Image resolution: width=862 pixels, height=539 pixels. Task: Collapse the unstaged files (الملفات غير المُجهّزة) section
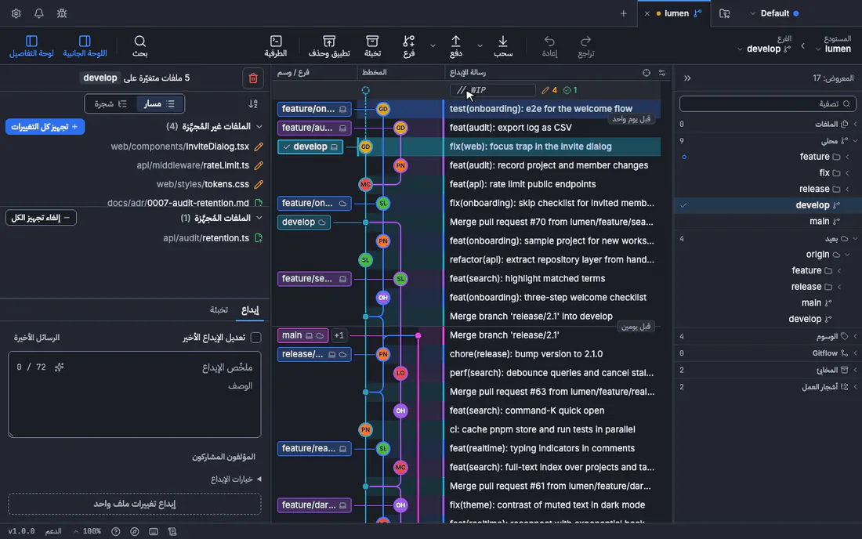pyautogui.click(x=259, y=126)
